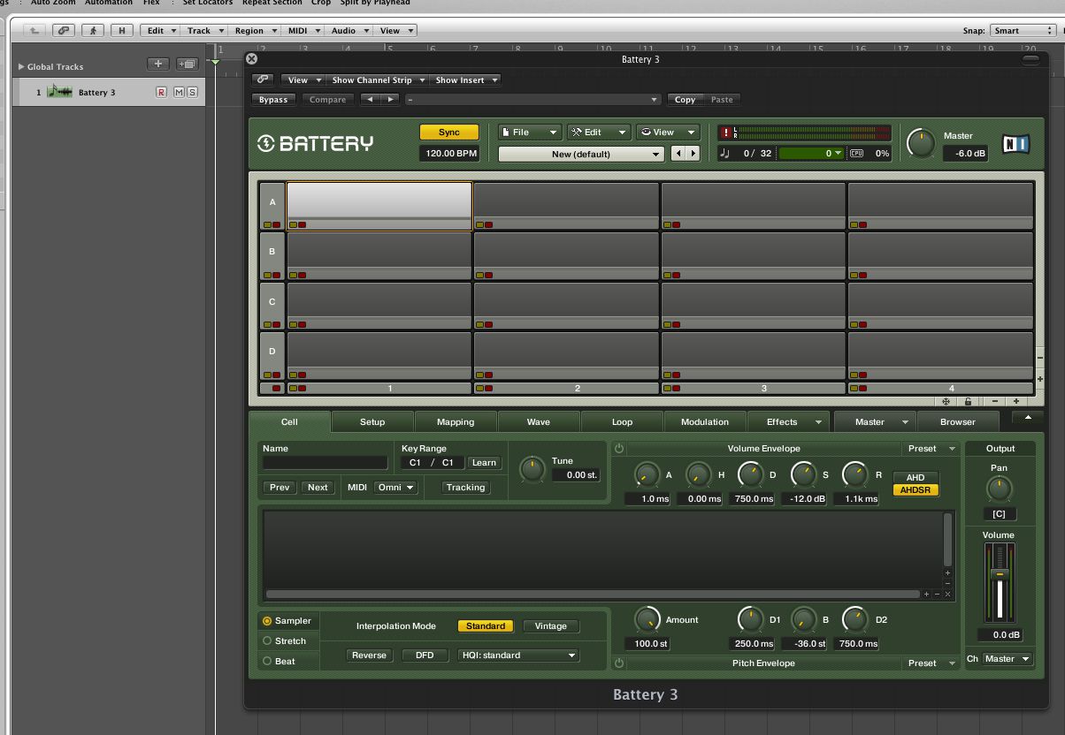Viewport: 1065px width, 735px height.
Task: Collapse the edit pane with the up-arrow button
Action: click(1027, 418)
